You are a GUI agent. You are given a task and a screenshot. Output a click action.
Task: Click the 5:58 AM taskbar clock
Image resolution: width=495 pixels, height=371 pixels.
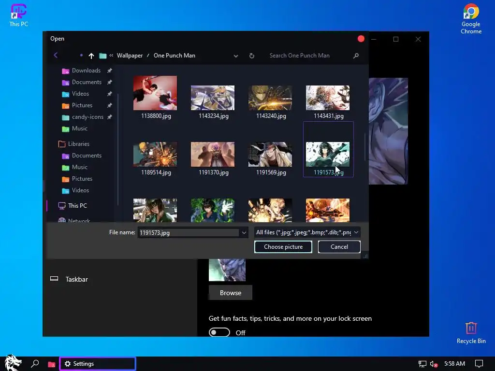coord(454,364)
